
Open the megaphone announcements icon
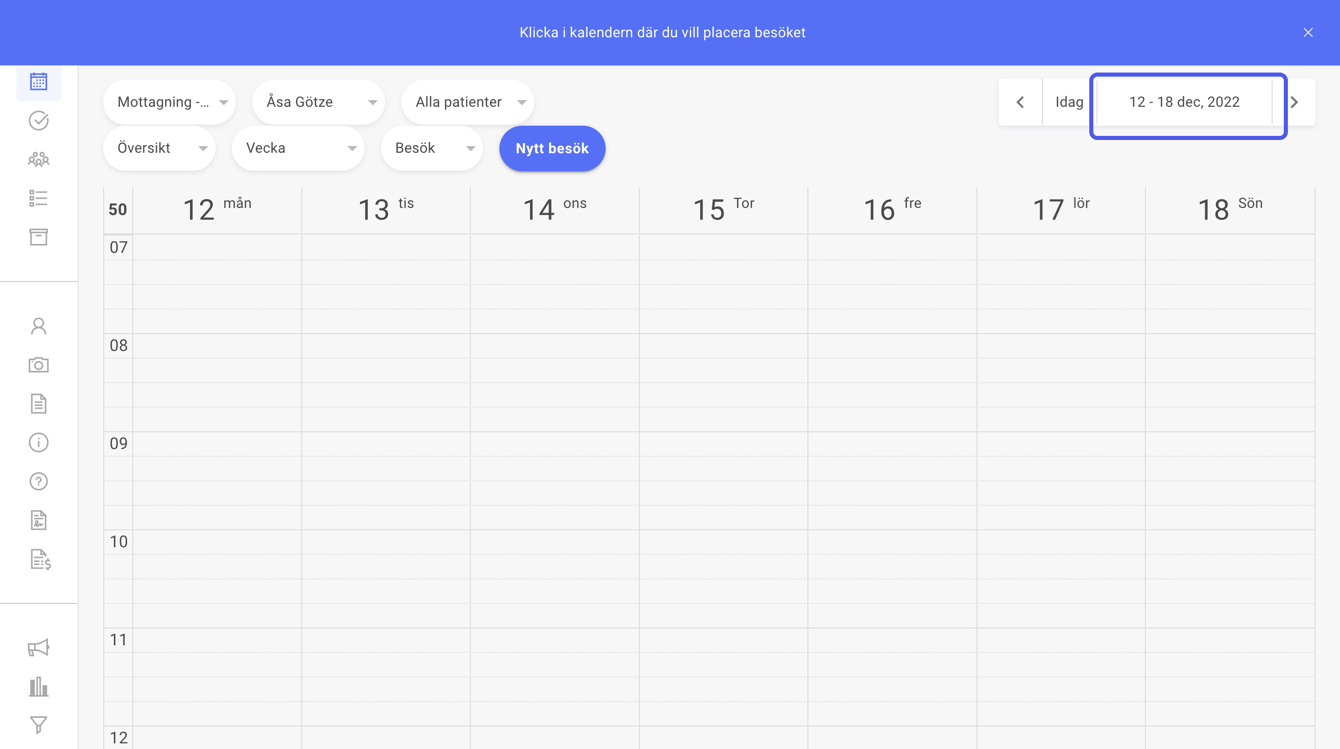[38, 647]
